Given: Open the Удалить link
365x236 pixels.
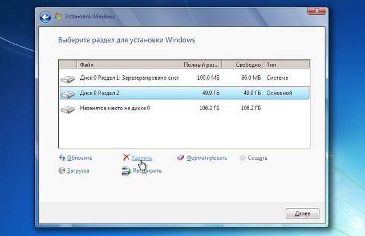Looking at the screenshot, I should click(141, 158).
